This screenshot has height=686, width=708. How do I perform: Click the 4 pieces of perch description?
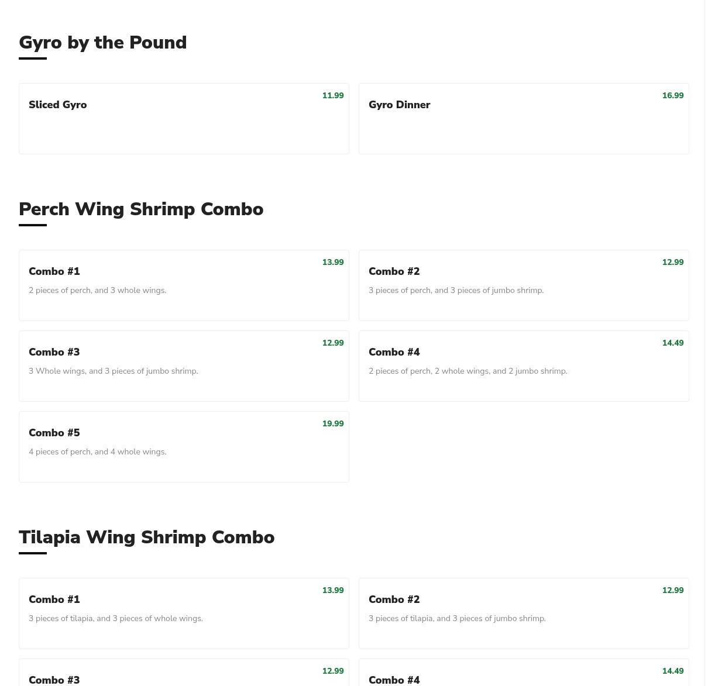click(x=98, y=452)
